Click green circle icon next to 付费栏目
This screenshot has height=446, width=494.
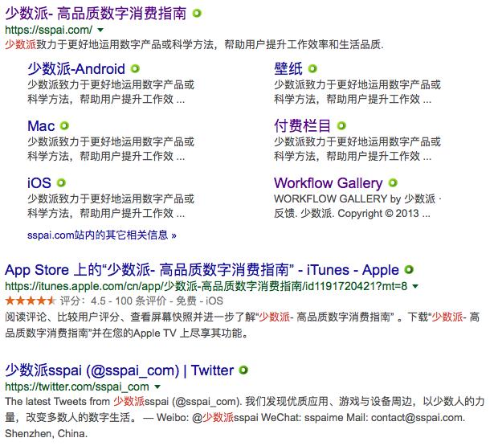click(x=341, y=126)
